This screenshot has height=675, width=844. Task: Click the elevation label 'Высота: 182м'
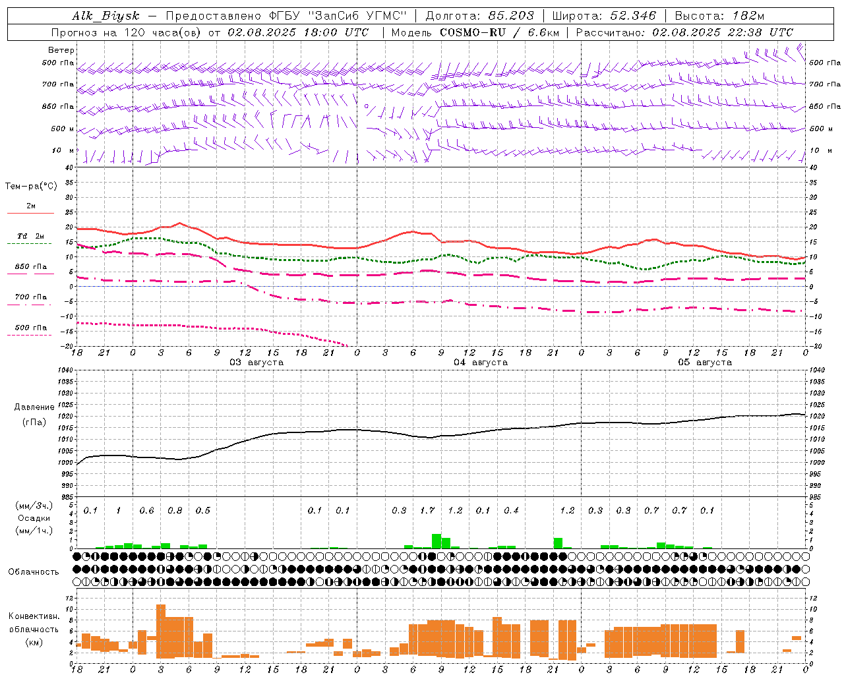click(x=720, y=16)
